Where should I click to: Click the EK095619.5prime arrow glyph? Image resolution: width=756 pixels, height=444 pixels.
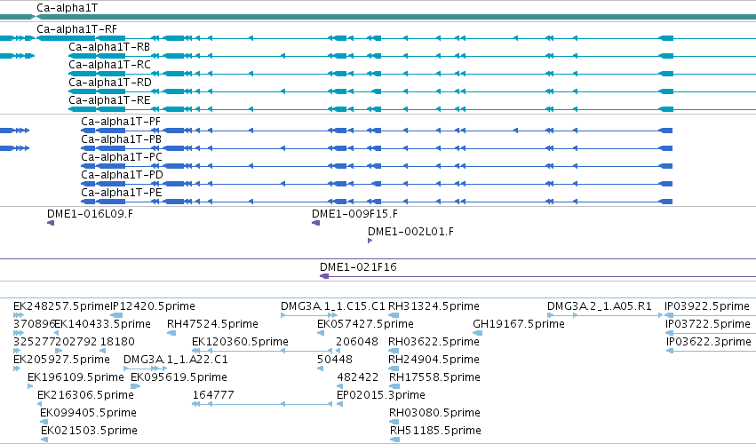coord(136,386)
